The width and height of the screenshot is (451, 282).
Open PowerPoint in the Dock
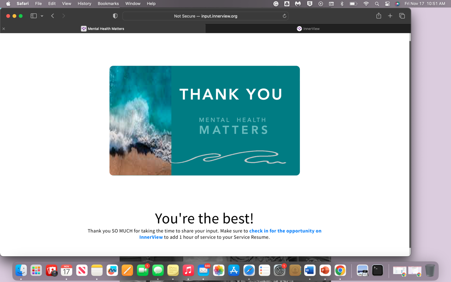(x=325, y=270)
